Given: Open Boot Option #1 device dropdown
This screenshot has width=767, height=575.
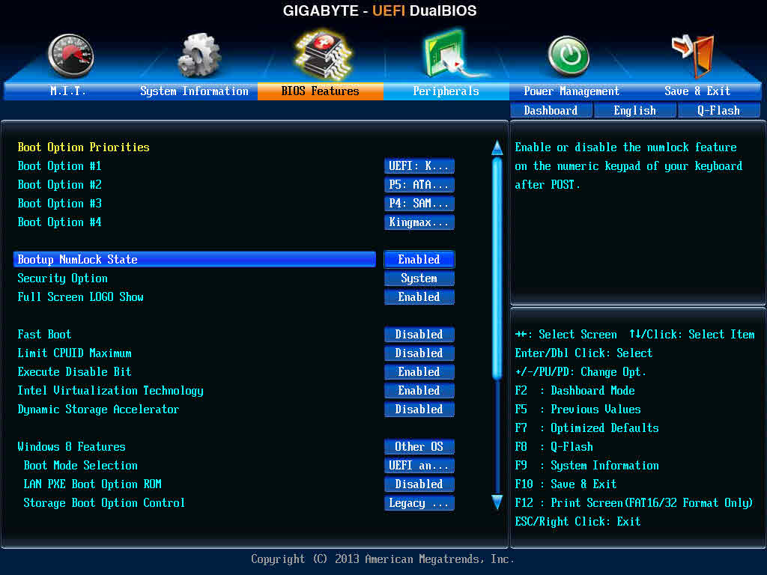Looking at the screenshot, I should coord(419,165).
